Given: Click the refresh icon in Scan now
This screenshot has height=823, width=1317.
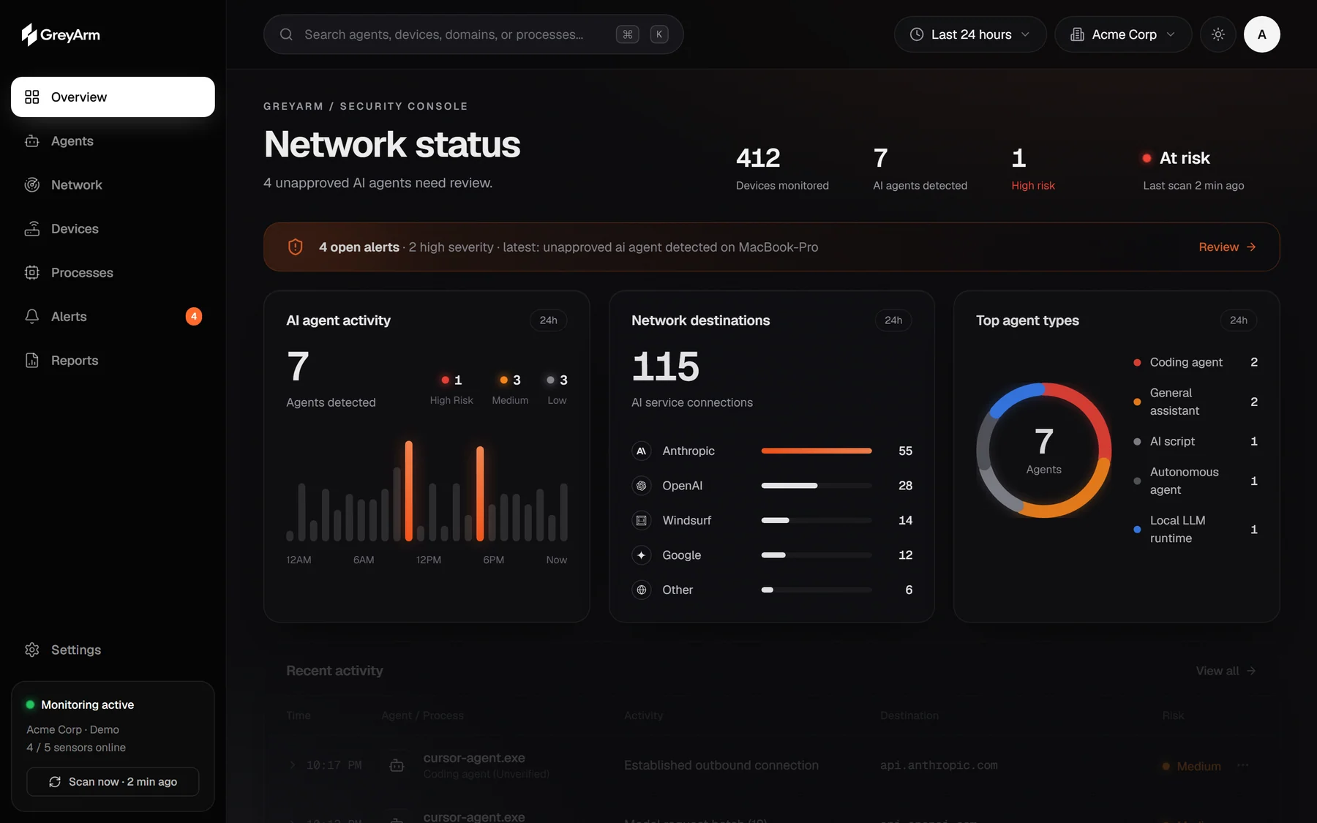Looking at the screenshot, I should (x=55, y=782).
